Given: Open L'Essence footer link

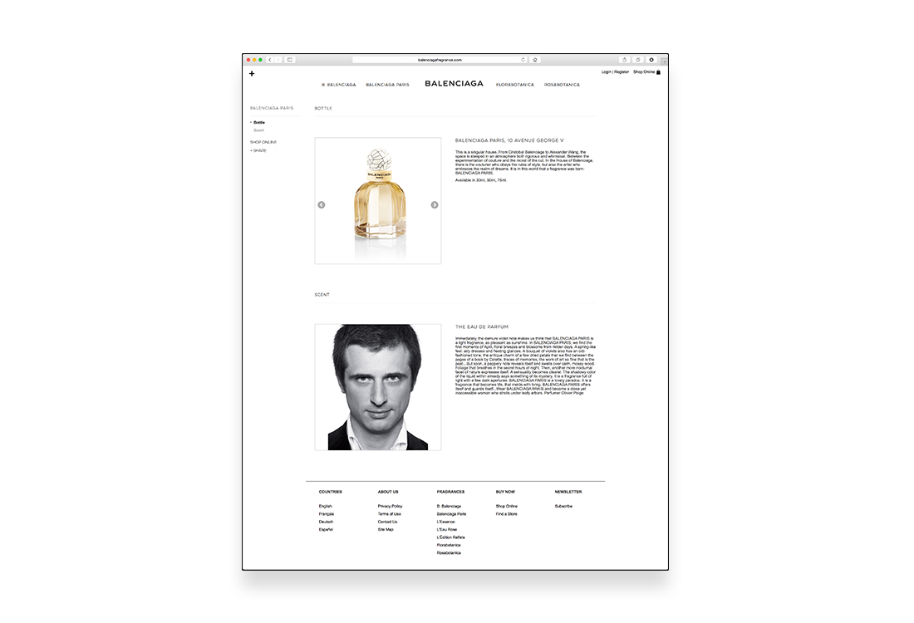Looking at the screenshot, I should pos(446,522).
